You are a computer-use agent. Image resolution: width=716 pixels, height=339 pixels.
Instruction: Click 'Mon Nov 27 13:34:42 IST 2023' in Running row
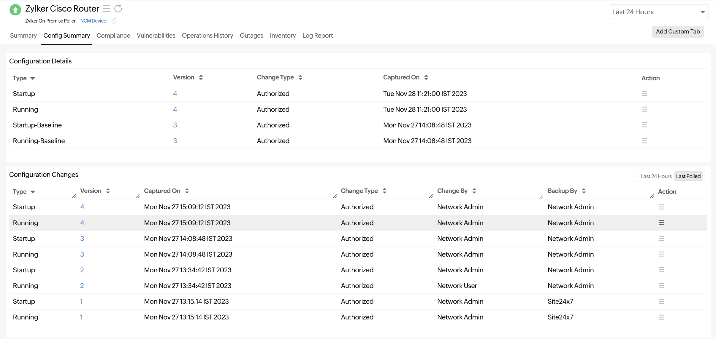pos(188,286)
